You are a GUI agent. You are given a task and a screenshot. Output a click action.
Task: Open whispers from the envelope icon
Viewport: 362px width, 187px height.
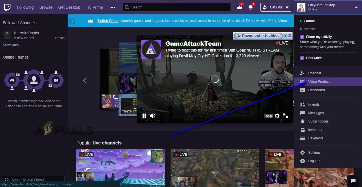click(239, 7)
